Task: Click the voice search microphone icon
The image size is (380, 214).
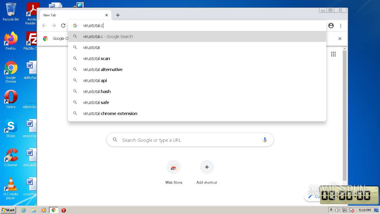Action: click(265, 140)
